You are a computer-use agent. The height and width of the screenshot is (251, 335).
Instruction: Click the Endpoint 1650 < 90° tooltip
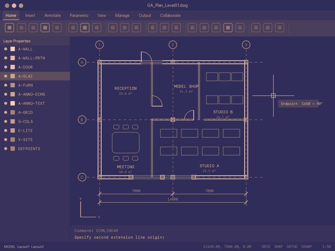298,104
